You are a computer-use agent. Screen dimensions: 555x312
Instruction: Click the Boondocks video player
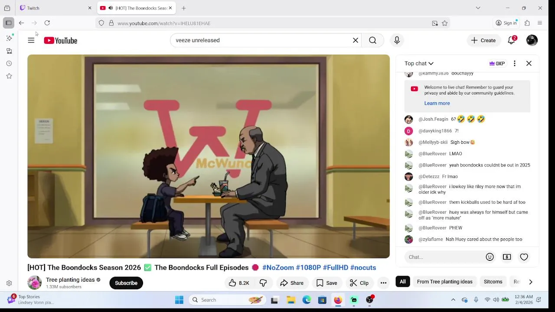tap(209, 156)
